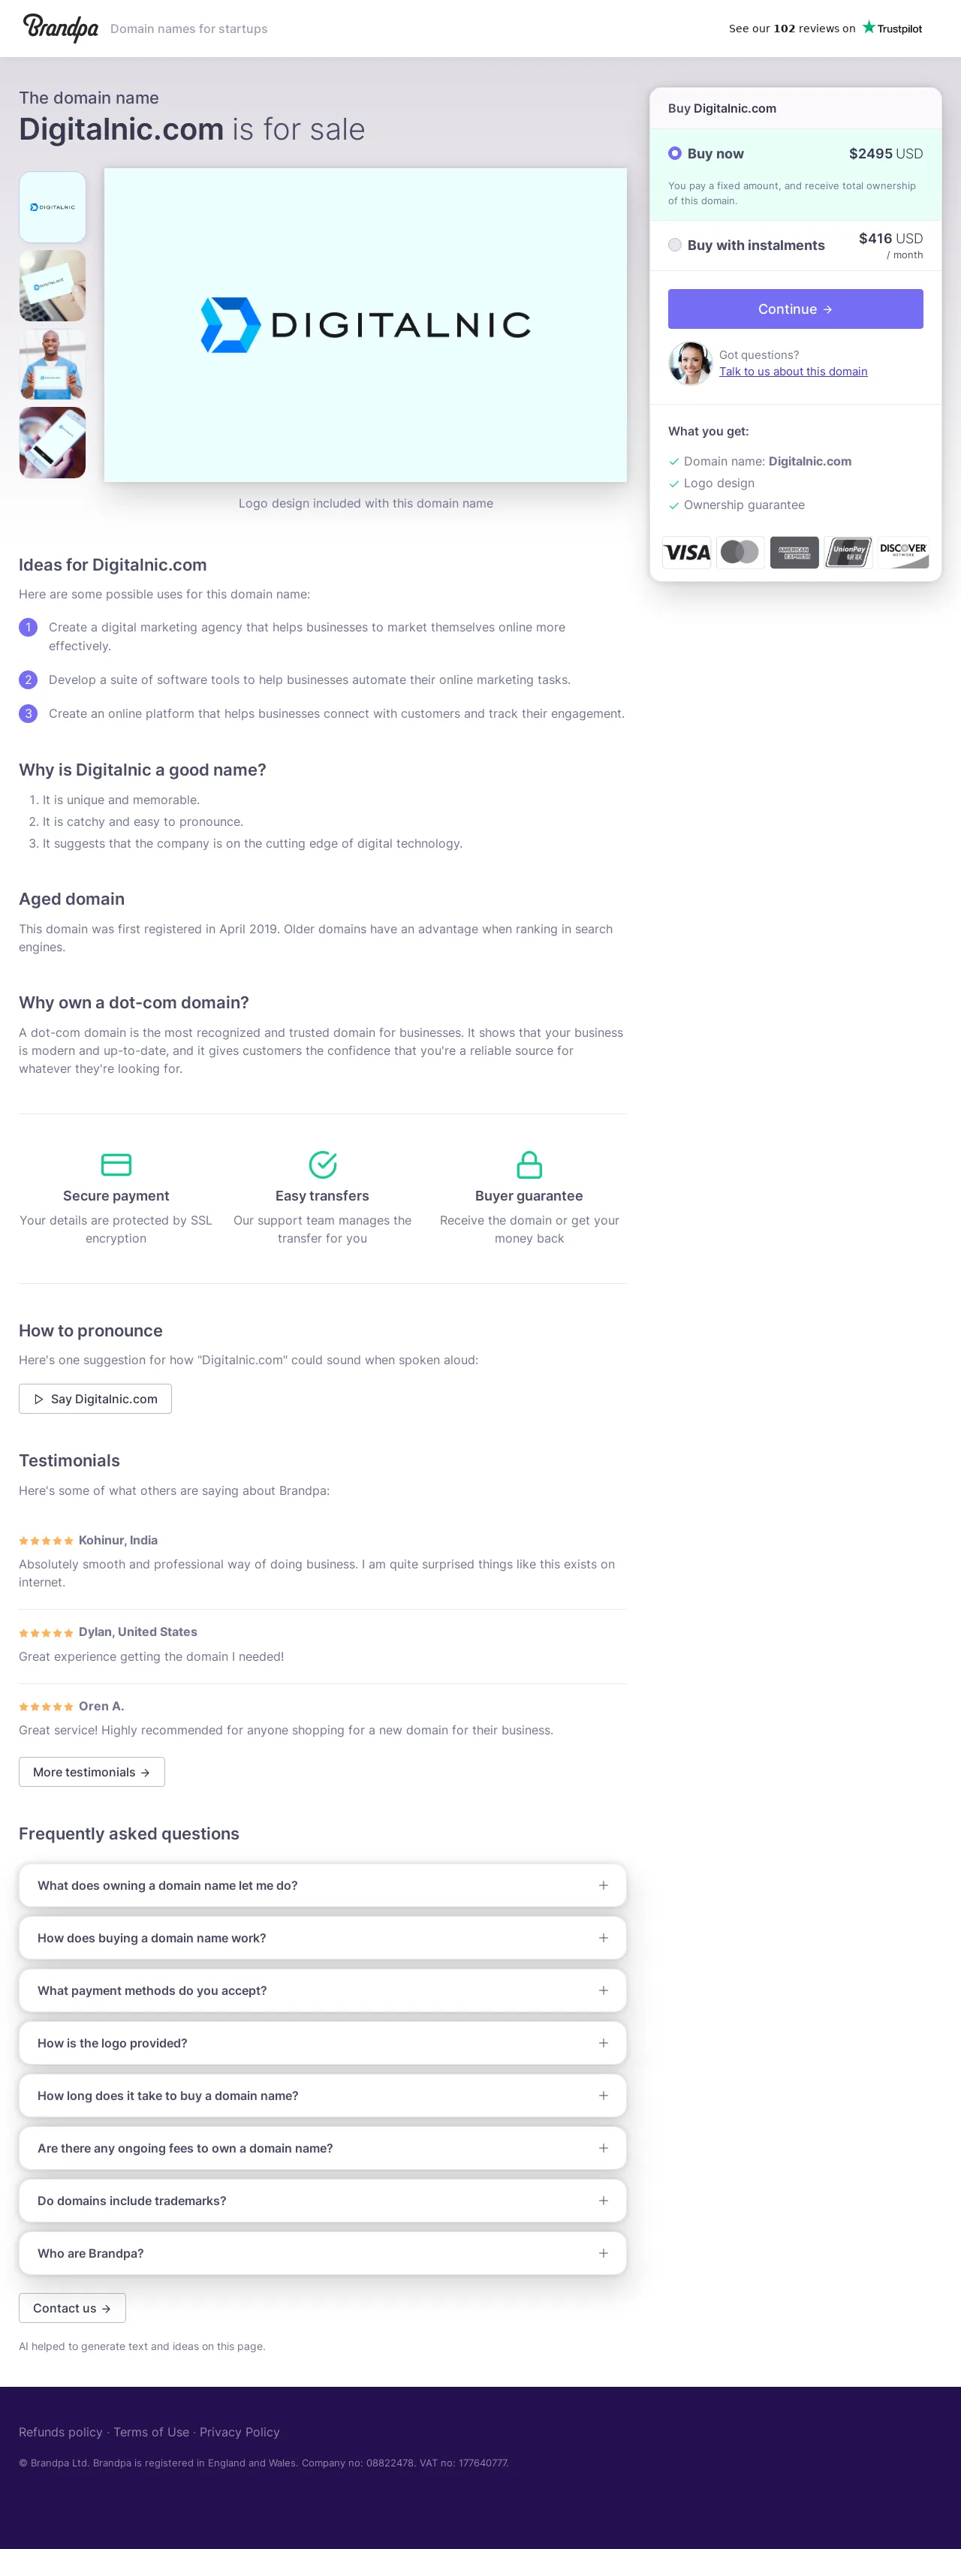Select the business card mockup thumbnail
Image resolution: width=961 pixels, height=2549 pixels.
[x=53, y=286]
